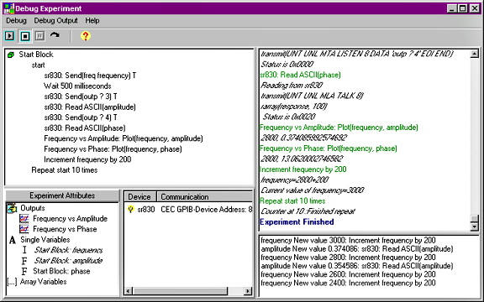This screenshot has width=484, height=302.
Task: Click the Outputs folder icon
Action: [12, 208]
